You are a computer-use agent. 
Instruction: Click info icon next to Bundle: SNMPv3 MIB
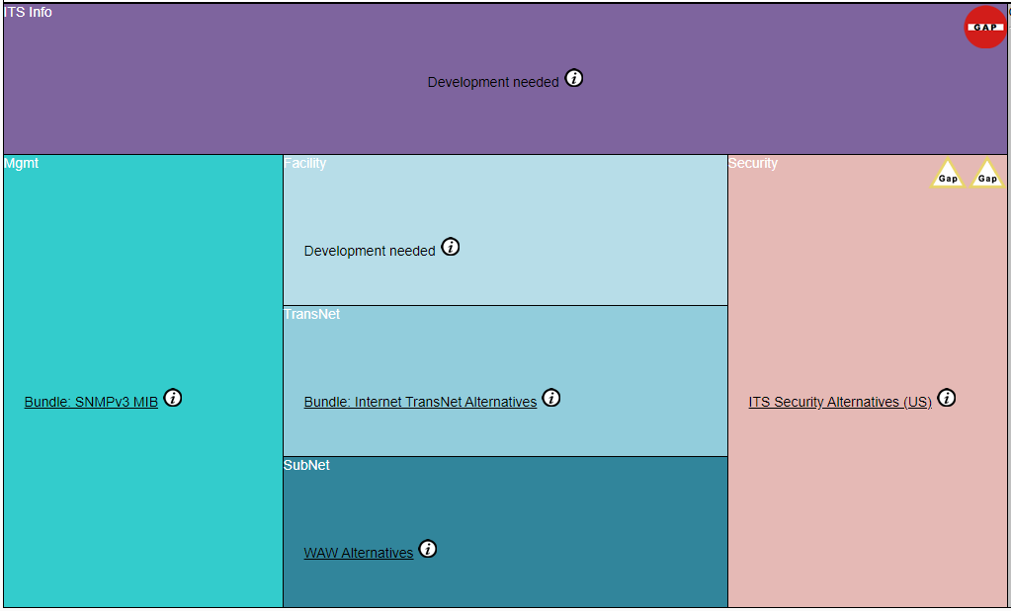tap(173, 398)
